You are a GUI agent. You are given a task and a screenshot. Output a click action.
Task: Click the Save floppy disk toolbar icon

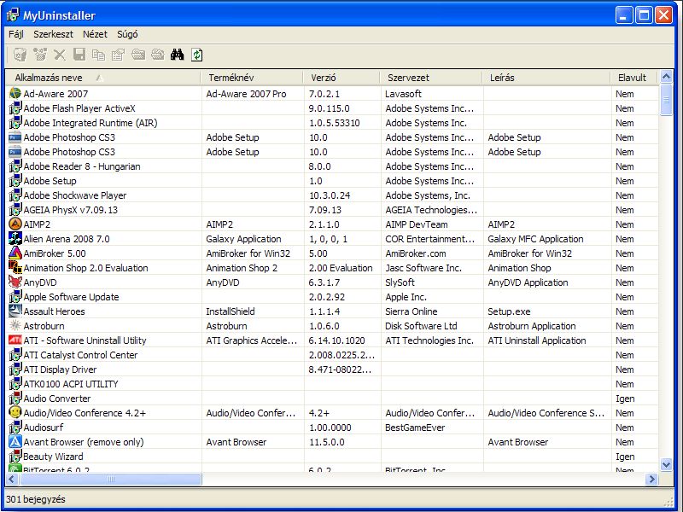pyautogui.click(x=79, y=55)
